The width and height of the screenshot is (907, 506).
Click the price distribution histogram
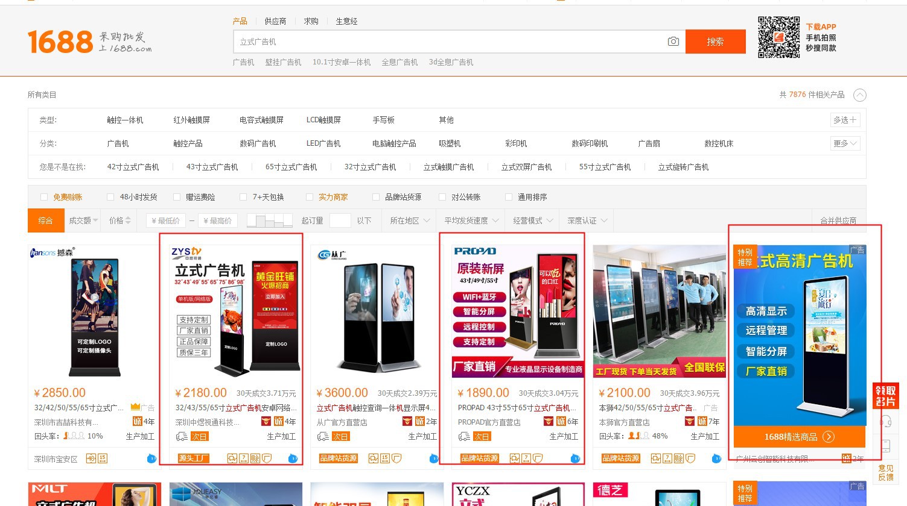click(270, 220)
